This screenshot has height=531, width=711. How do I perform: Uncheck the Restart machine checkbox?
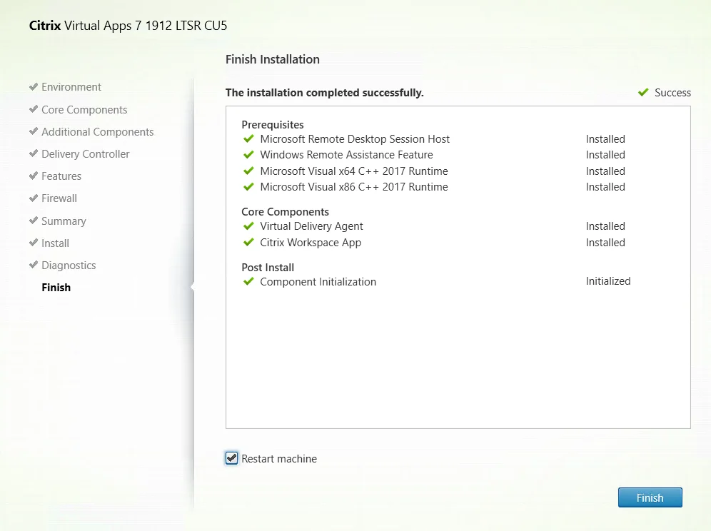point(231,458)
